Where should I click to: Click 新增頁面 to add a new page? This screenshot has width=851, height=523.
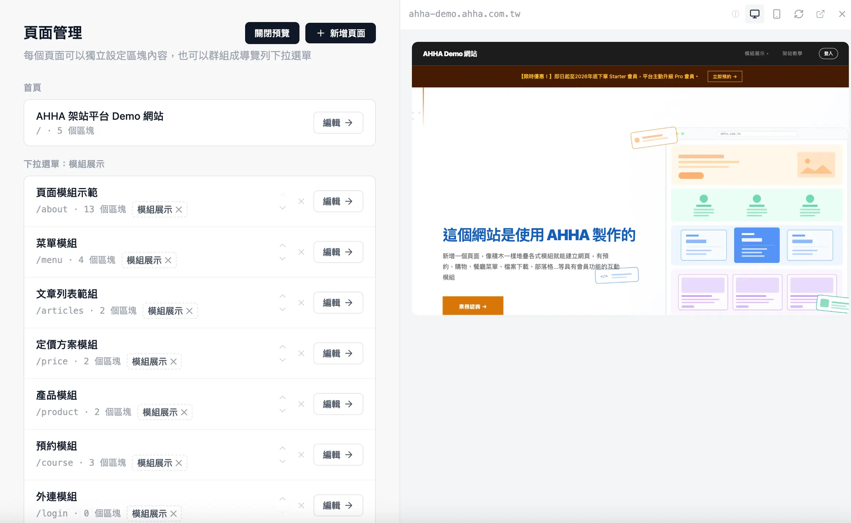340,33
